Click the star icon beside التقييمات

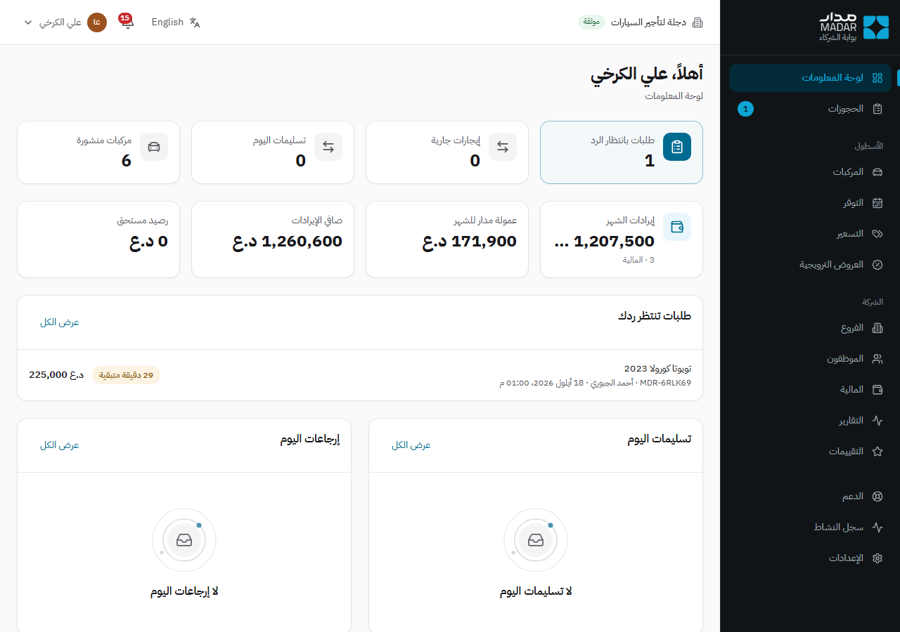pyautogui.click(x=877, y=452)
